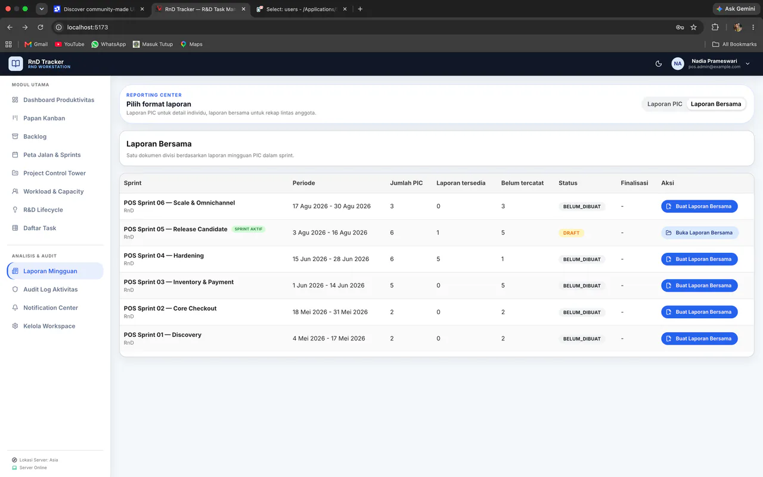The height and width of the screenshot is (477, 763).
Task: Open browser tab search dropdown arrow
Action: coord(41,9)
